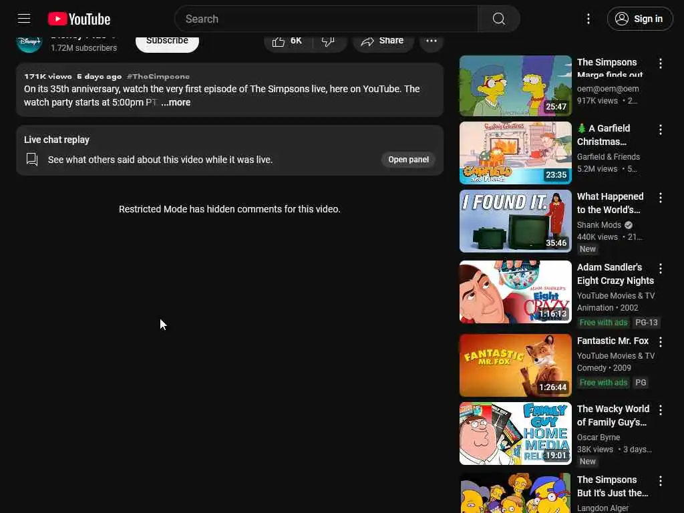Click the #TheSimpsons hashtag

click(158, 77)
